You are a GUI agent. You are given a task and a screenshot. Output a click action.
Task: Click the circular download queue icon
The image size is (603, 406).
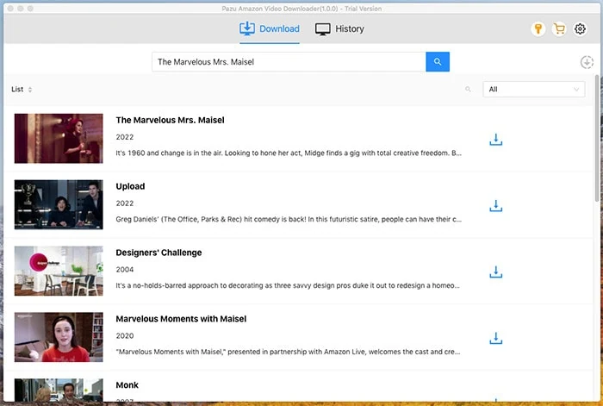587,62
